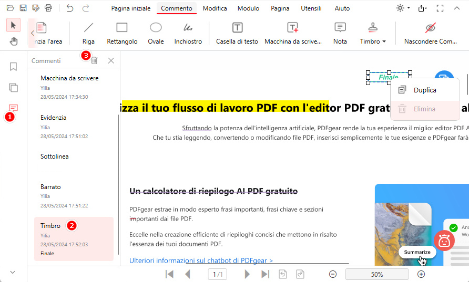The width and height of the screenshot is (469, 282).
Task: Switch to the Modifica tab
Action: tap(215, 8)
